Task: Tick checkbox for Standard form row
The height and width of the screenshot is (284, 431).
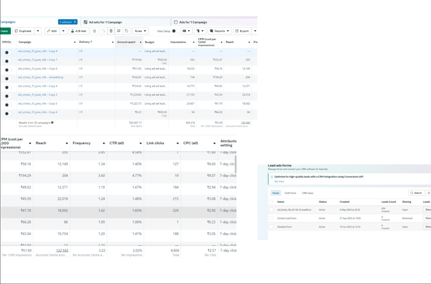Action: point(271,227)
